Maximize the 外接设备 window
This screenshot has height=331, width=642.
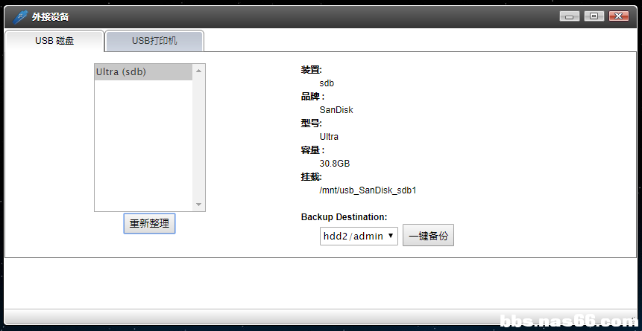(594, 16)
